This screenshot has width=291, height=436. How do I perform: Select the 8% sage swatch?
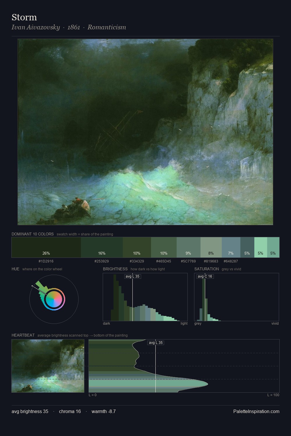click(x=211, y=247)
